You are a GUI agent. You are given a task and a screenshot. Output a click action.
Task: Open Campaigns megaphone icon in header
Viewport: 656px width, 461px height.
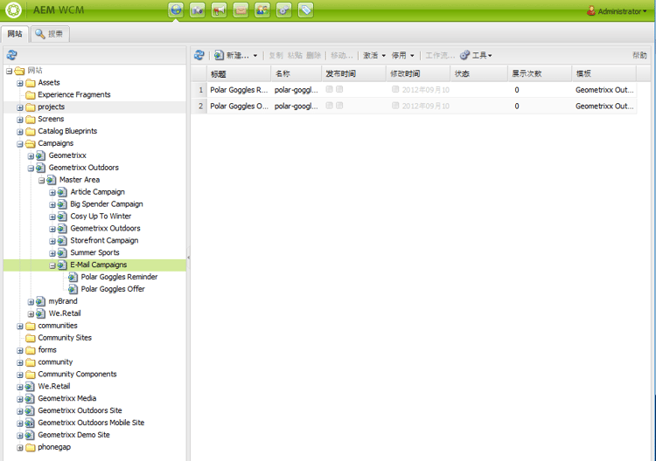pos(220,10)
